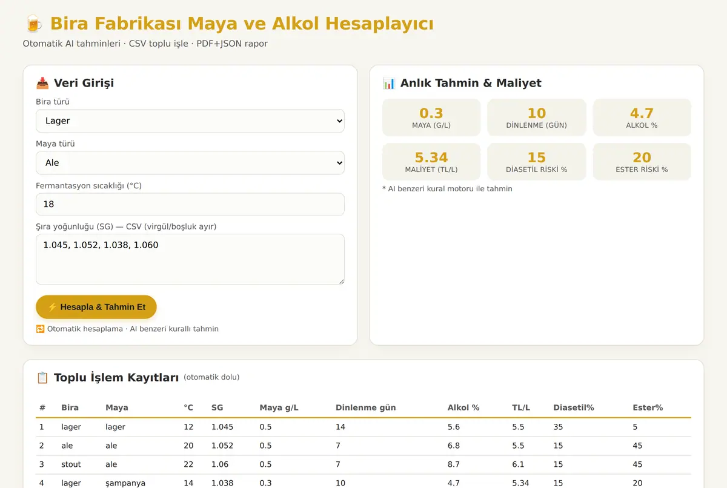Open the Bira türü dropdown showing Lager
This screenshot has height=488, width=727.
190,120
